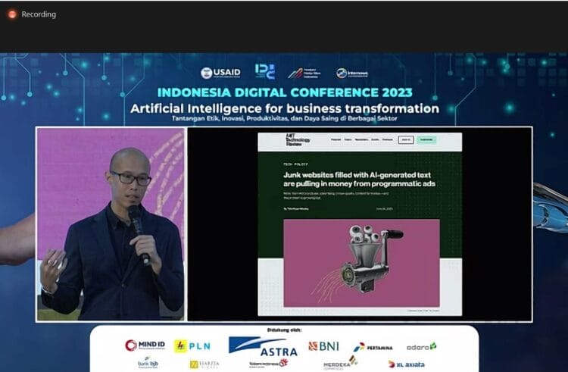Click the MIT Technology Review logo

click(298, 140)
